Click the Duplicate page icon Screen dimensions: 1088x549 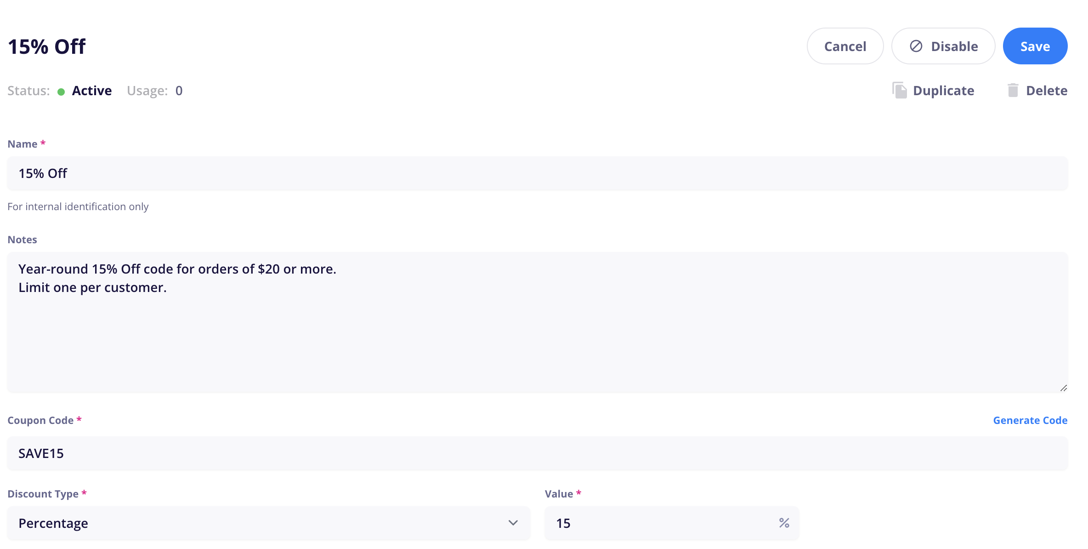point(899,91)
